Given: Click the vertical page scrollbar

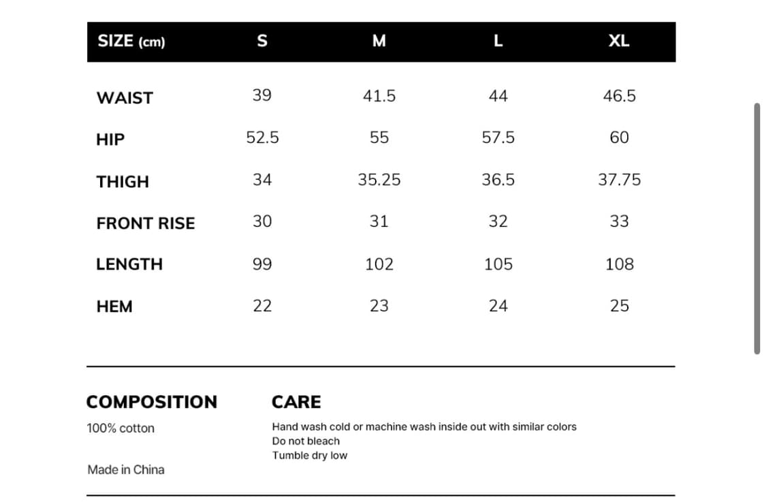Looking at the screenshot, I should point(756,228).
